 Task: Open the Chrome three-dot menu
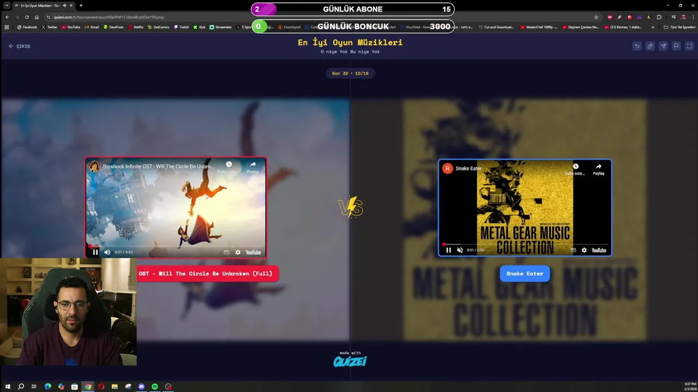tap(693, 17)
